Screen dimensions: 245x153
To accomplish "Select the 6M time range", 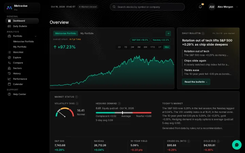I will coord(145,47).
